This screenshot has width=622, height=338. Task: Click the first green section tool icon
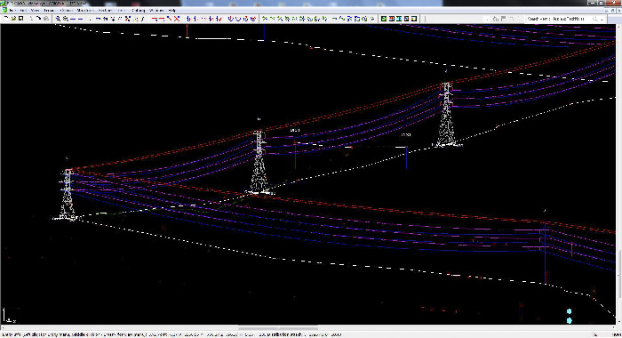pyautogui.click(x=265, y=19)
